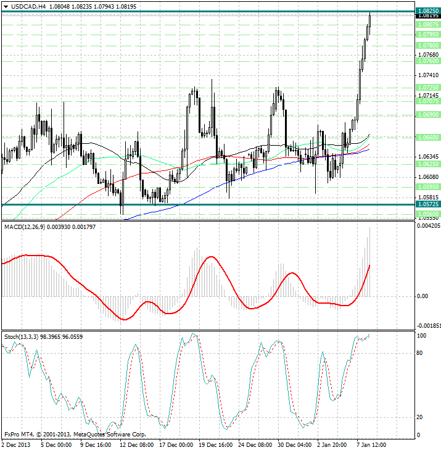
Task: Click the 1.06600 green price level tag
Action: (427, 137)
